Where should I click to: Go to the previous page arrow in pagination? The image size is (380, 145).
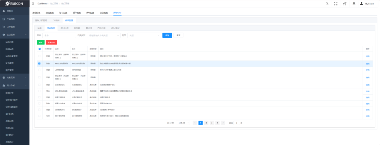click(195, 123)
